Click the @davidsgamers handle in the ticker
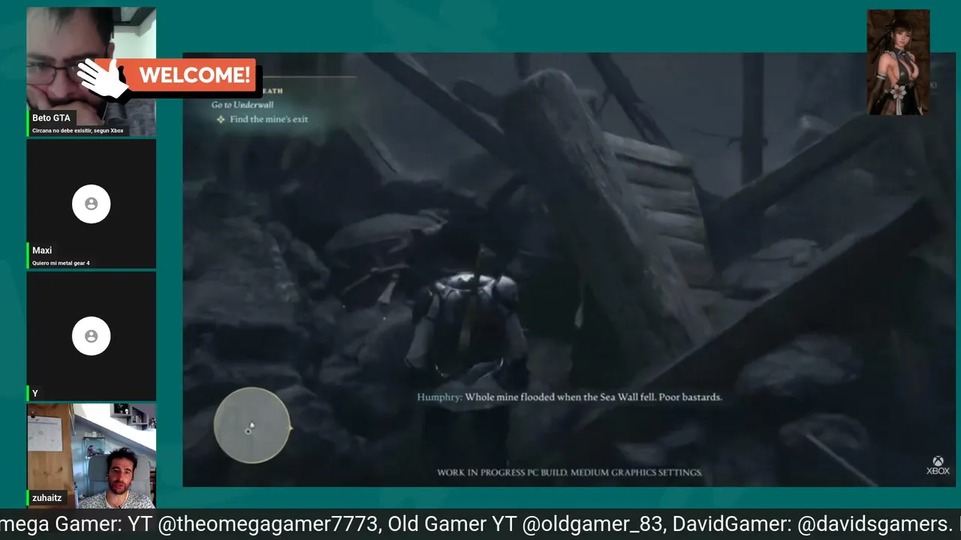 click(875, 524)
